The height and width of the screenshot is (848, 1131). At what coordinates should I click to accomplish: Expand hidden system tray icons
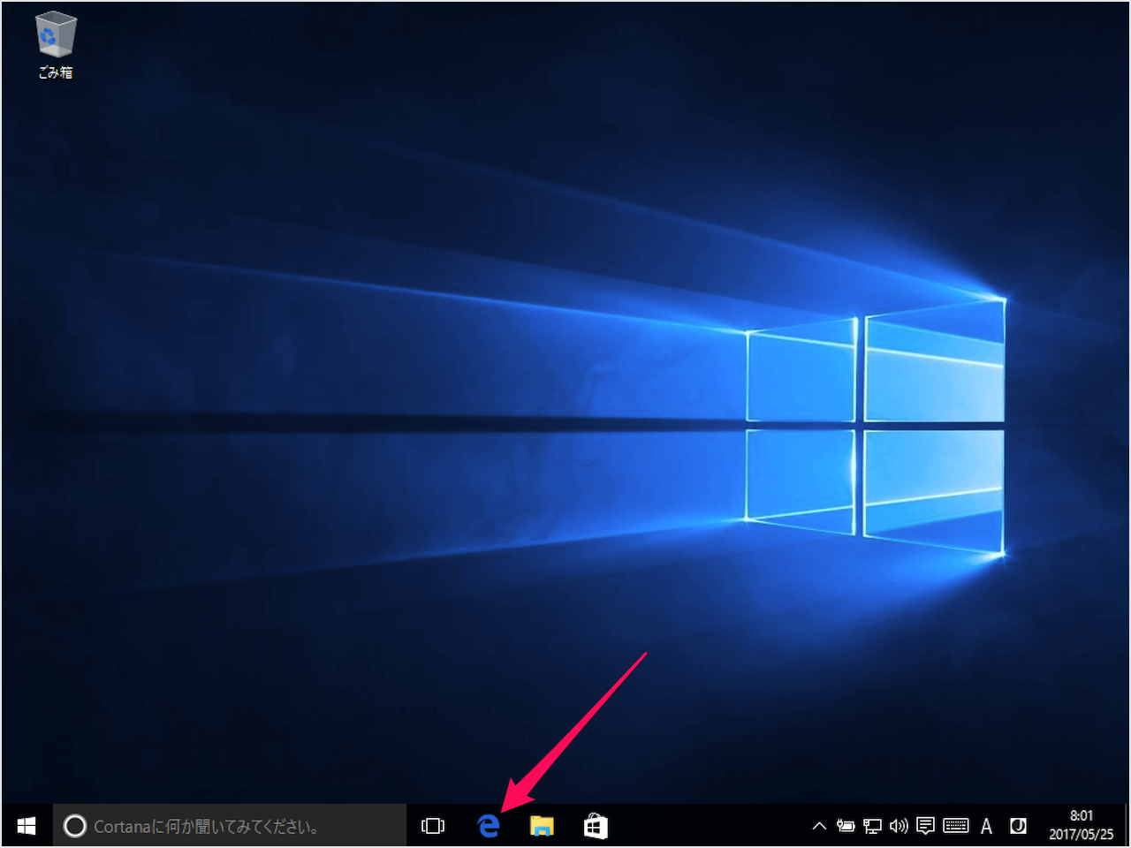pyautogui.click(x=819, y=826)
